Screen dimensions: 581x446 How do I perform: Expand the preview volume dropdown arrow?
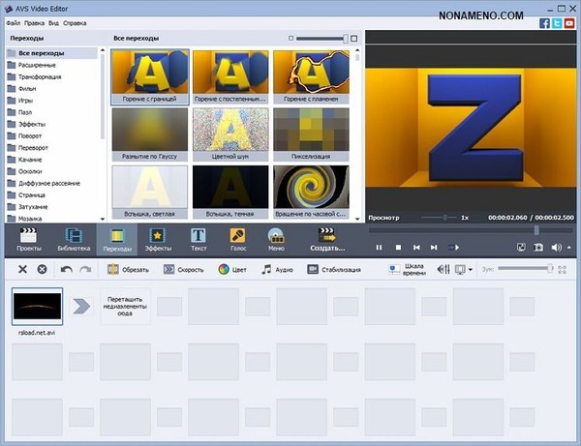tap(568, 248)
